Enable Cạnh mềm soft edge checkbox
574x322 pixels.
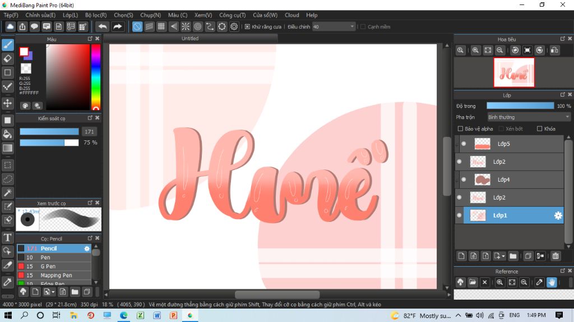coord(363,27)
